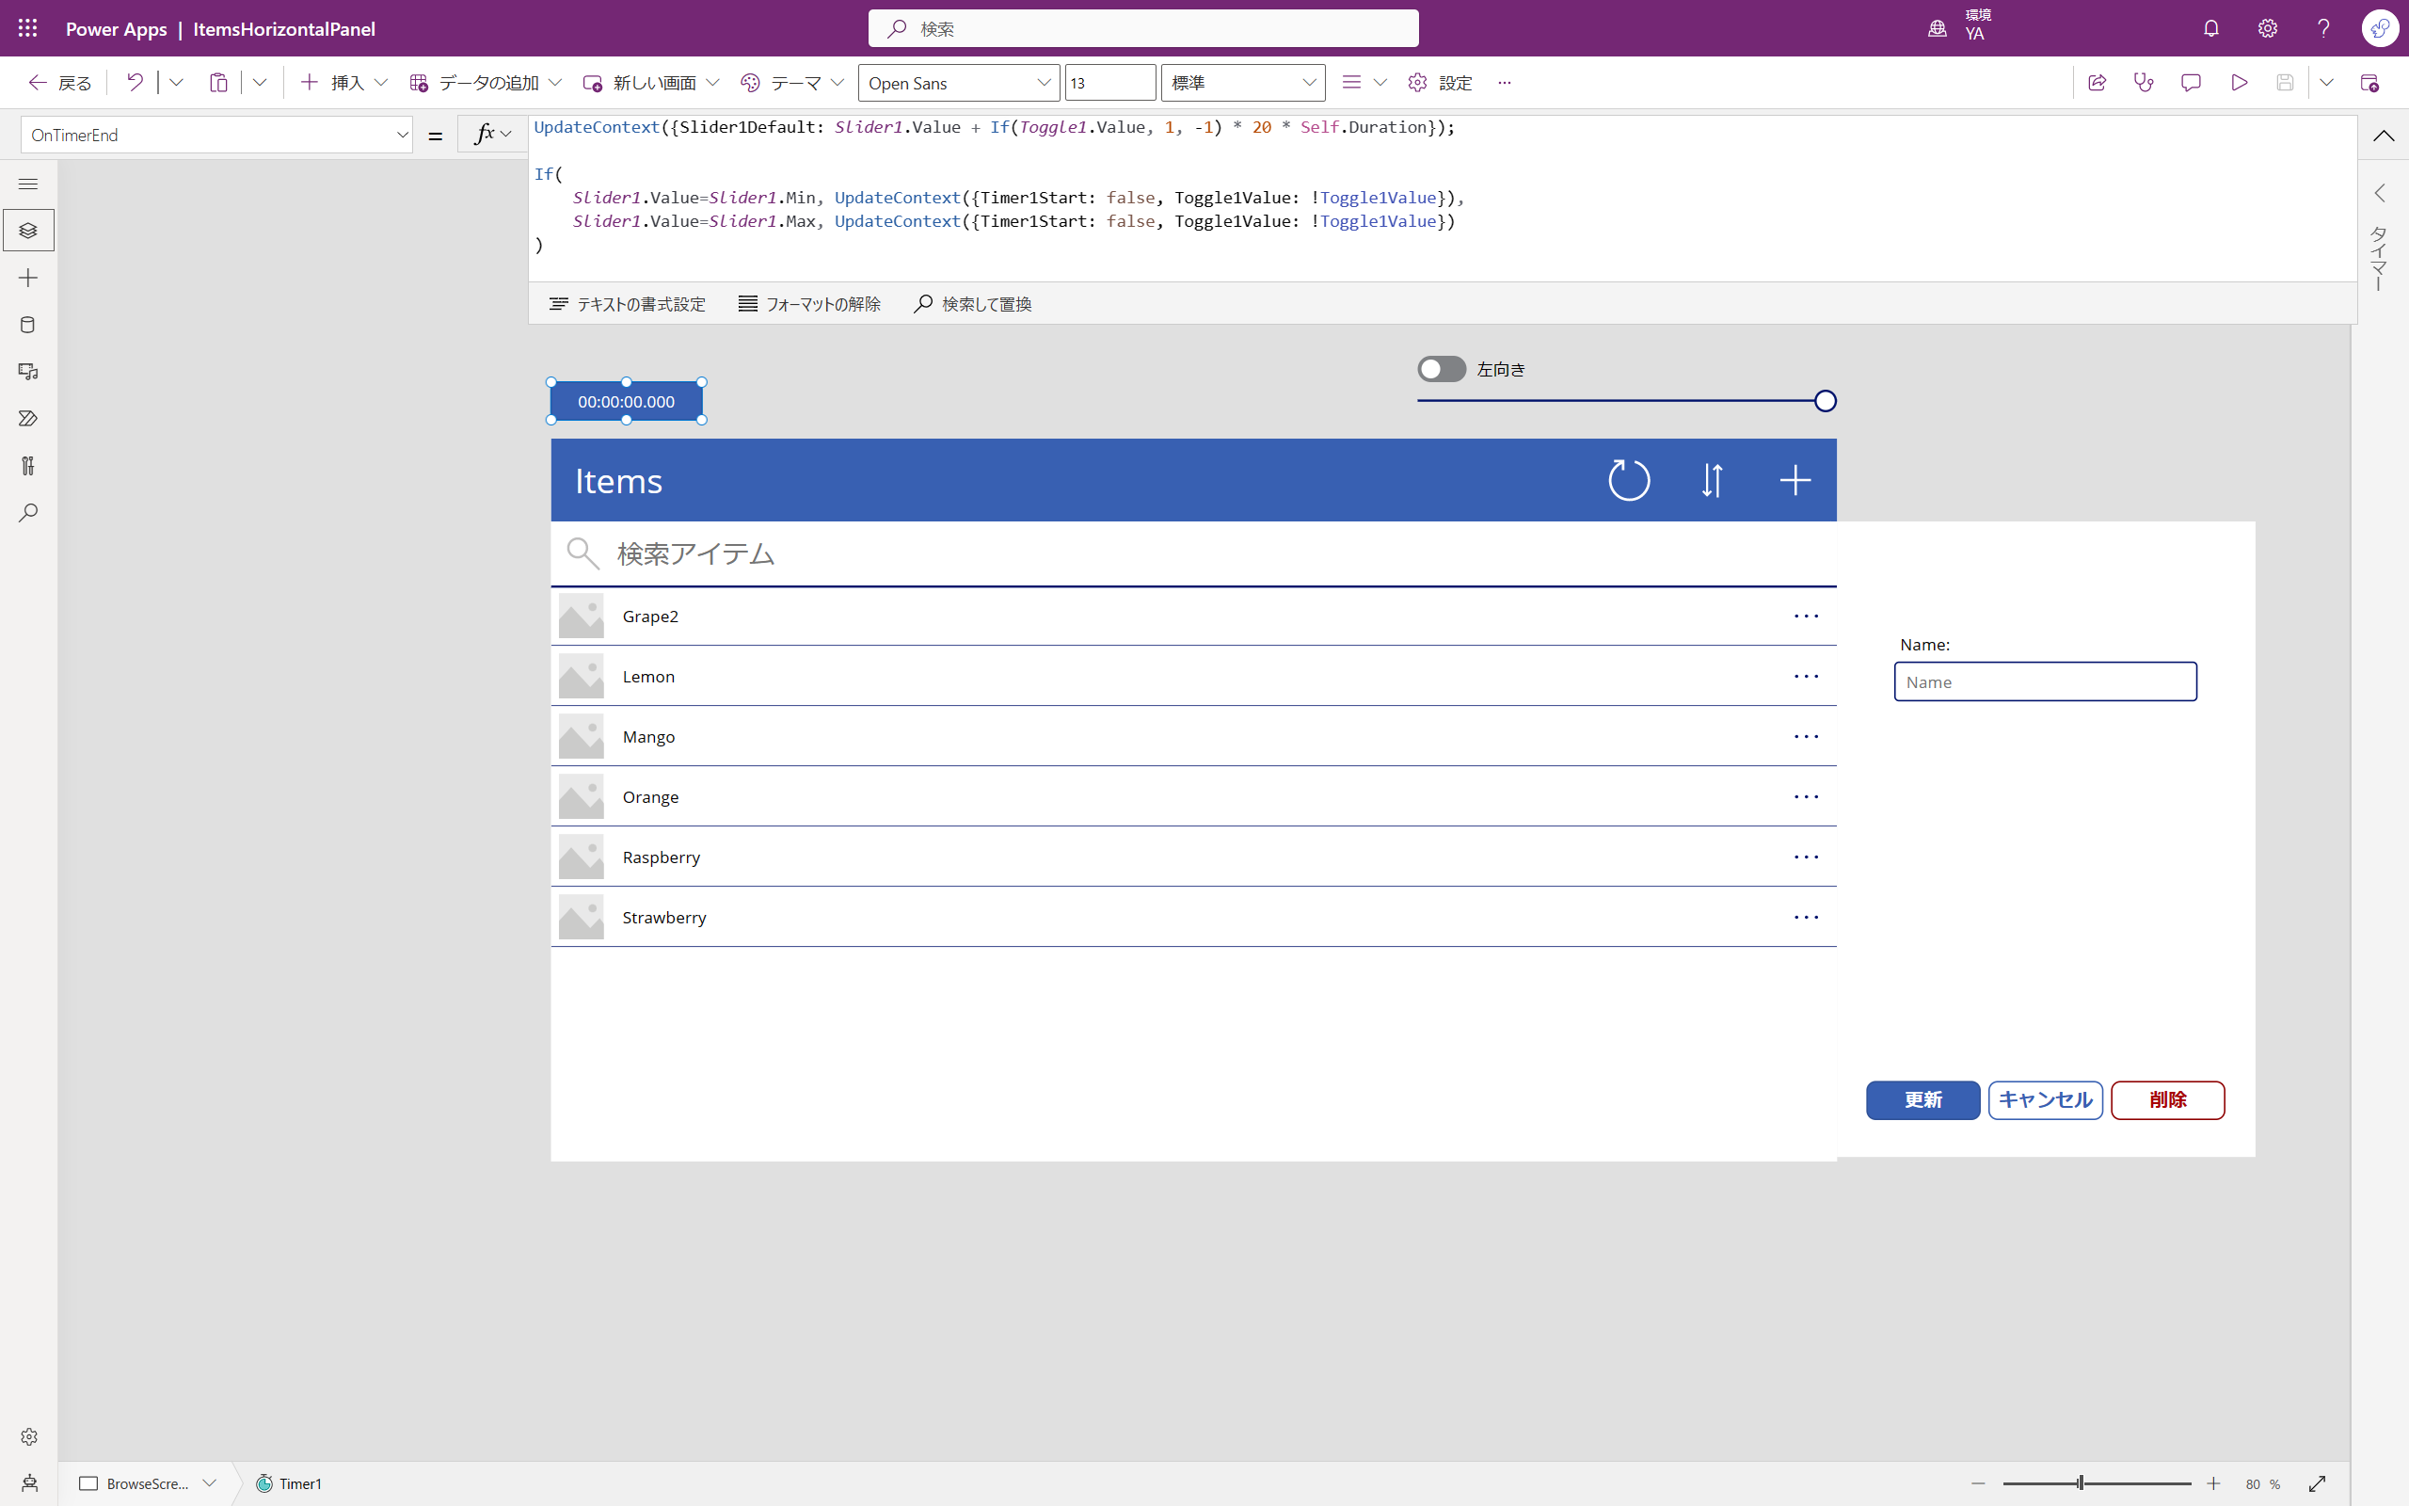Open the Open Sans font dropdown

(957, 83)
